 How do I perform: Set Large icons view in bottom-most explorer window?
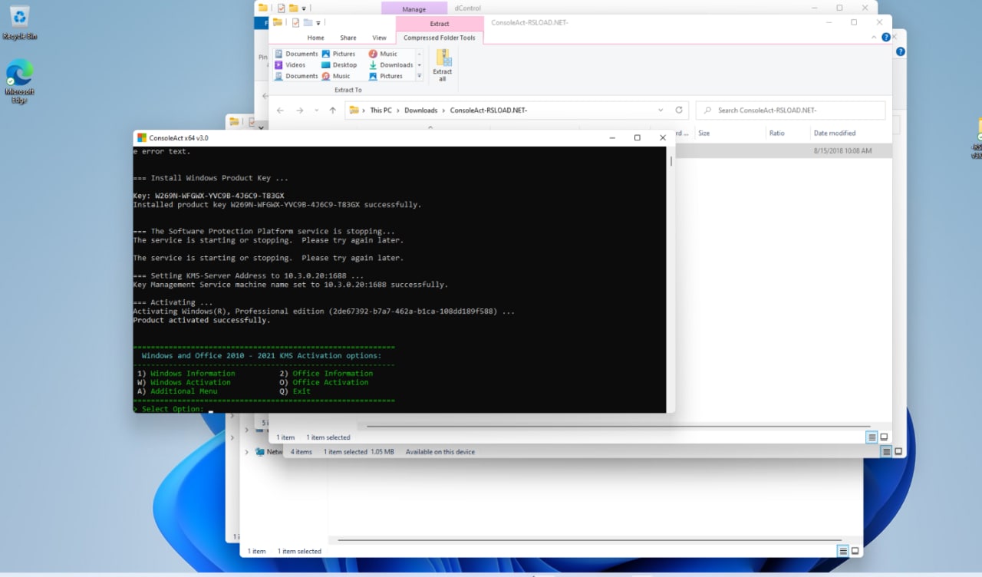(855, 551)
